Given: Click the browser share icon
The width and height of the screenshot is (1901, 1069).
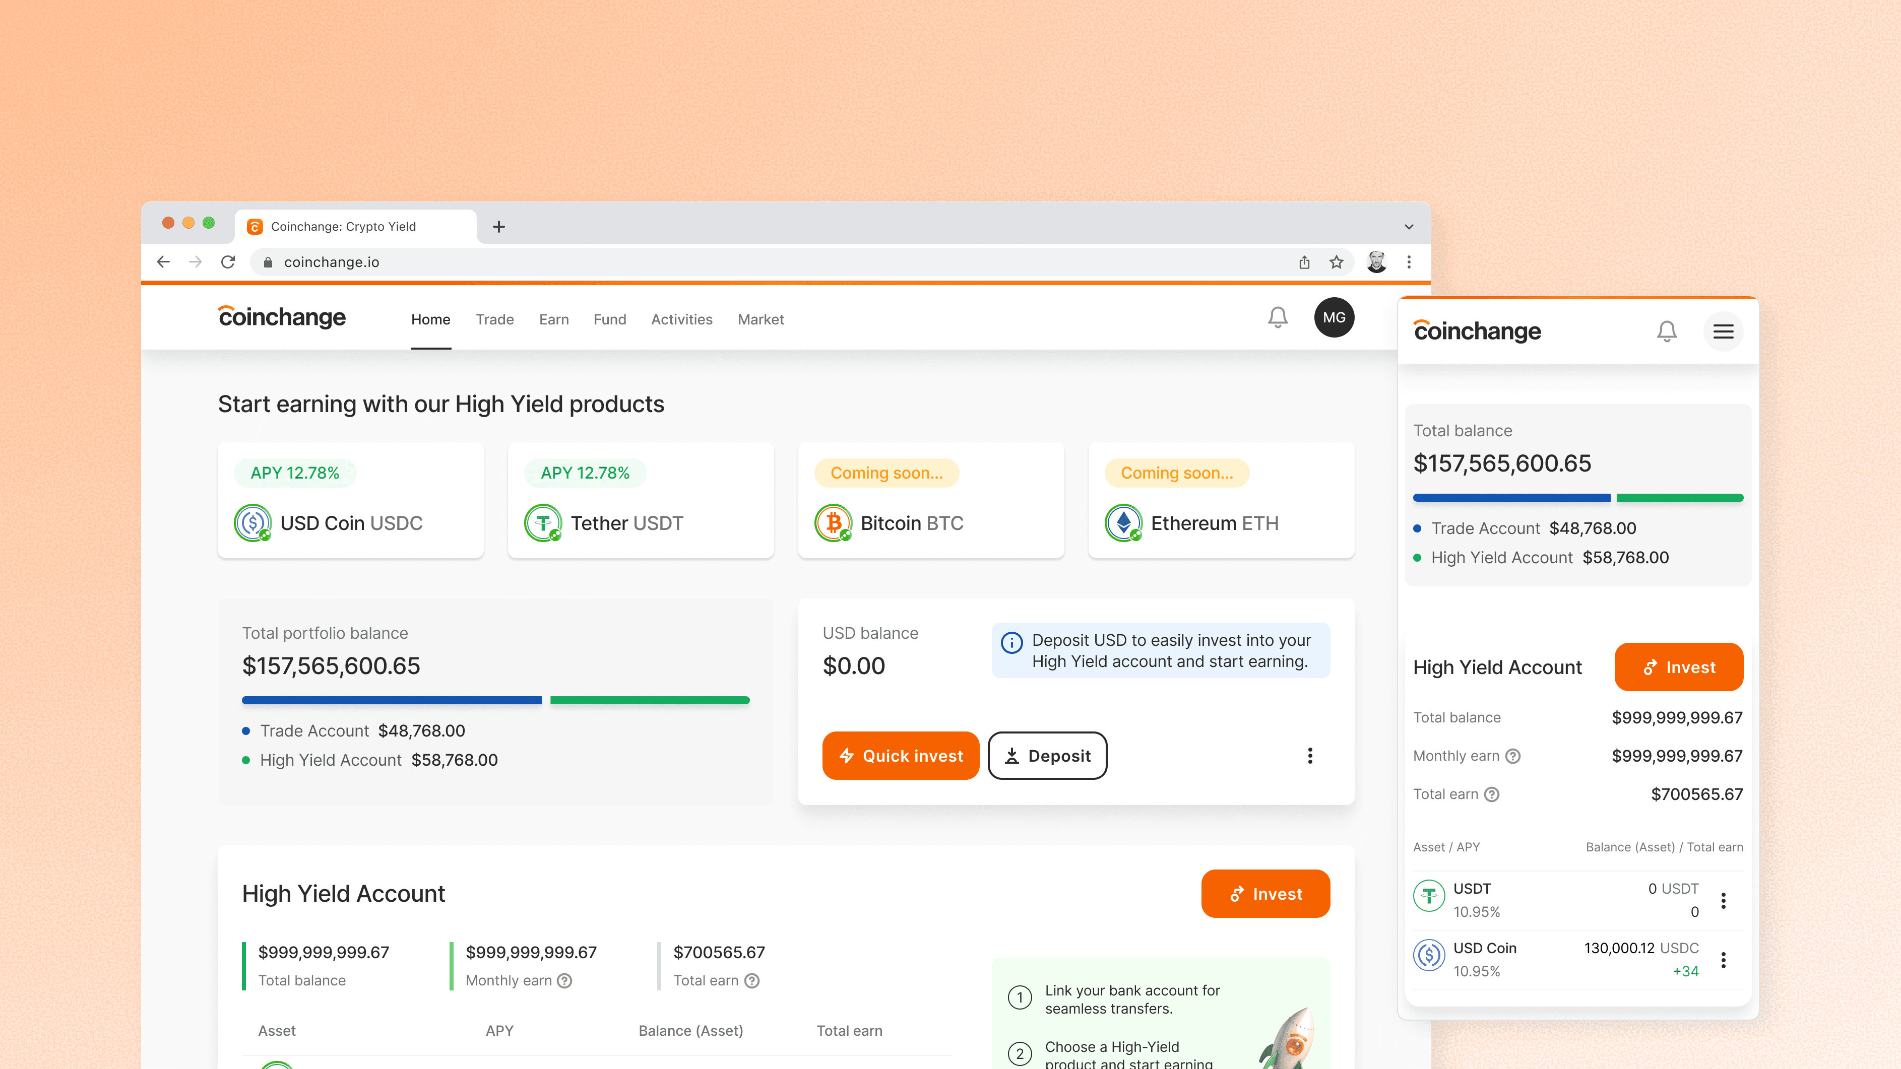Looking at the screenshot, I should click(1304, 262).
